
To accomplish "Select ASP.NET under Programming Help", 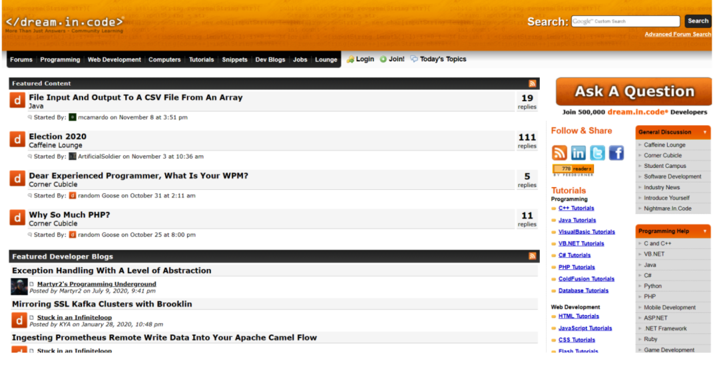I will (655, 318).
